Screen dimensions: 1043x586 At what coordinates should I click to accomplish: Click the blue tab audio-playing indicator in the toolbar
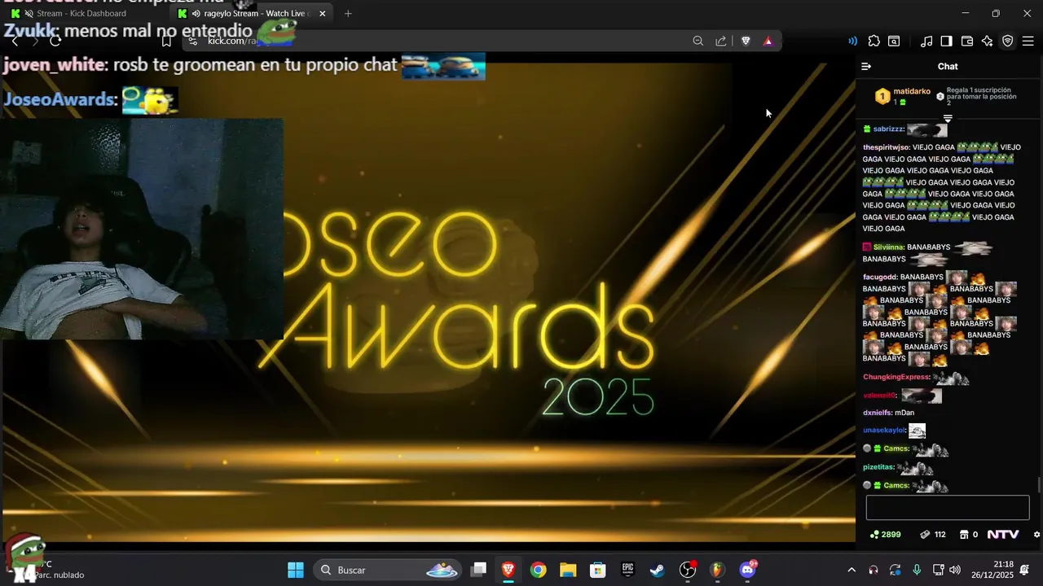(852, 41)
